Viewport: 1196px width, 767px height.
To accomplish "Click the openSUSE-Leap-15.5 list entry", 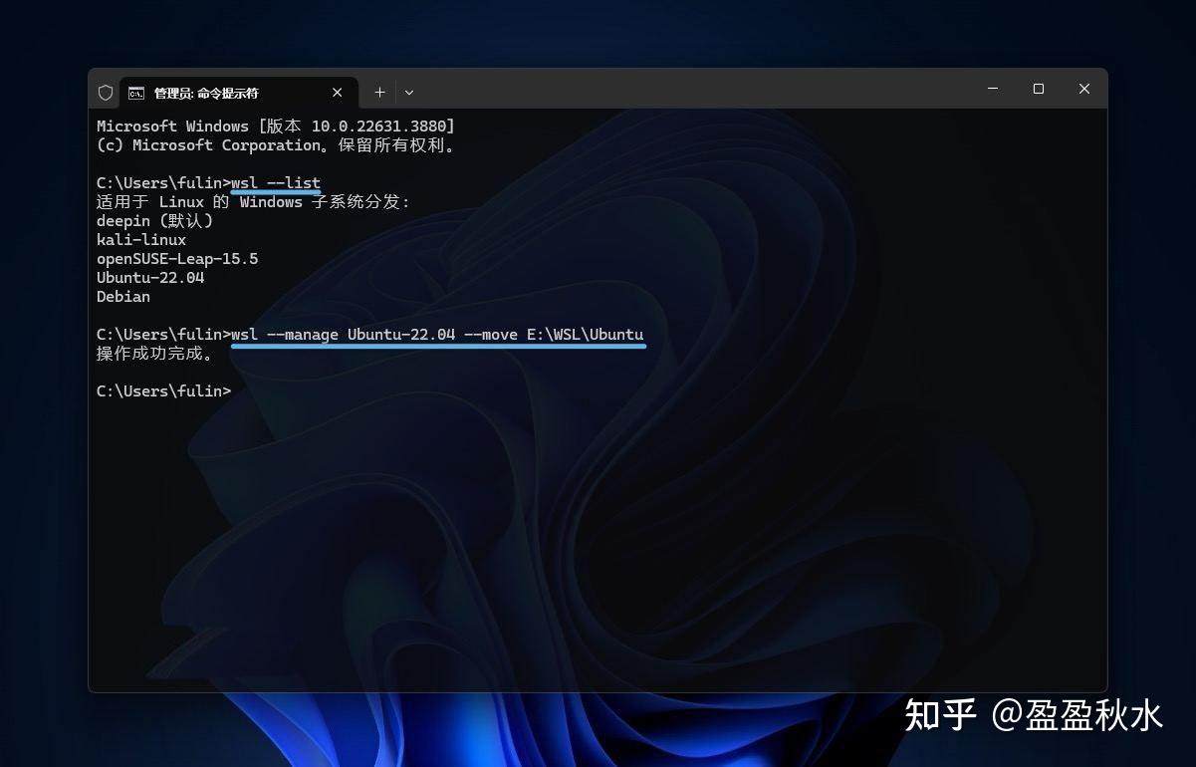I will (177, 258).
